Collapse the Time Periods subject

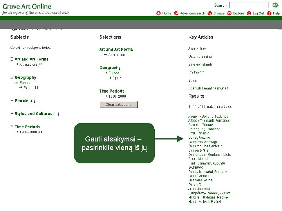click(12, 127)
